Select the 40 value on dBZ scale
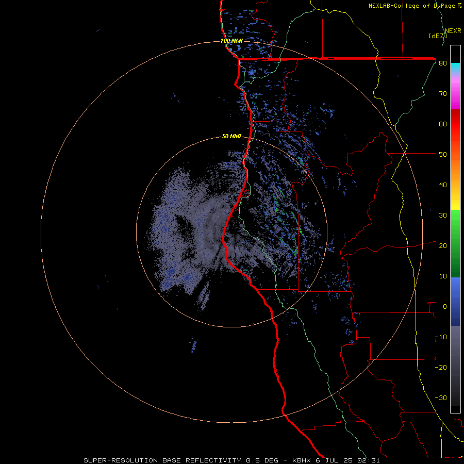 point(443,185)
